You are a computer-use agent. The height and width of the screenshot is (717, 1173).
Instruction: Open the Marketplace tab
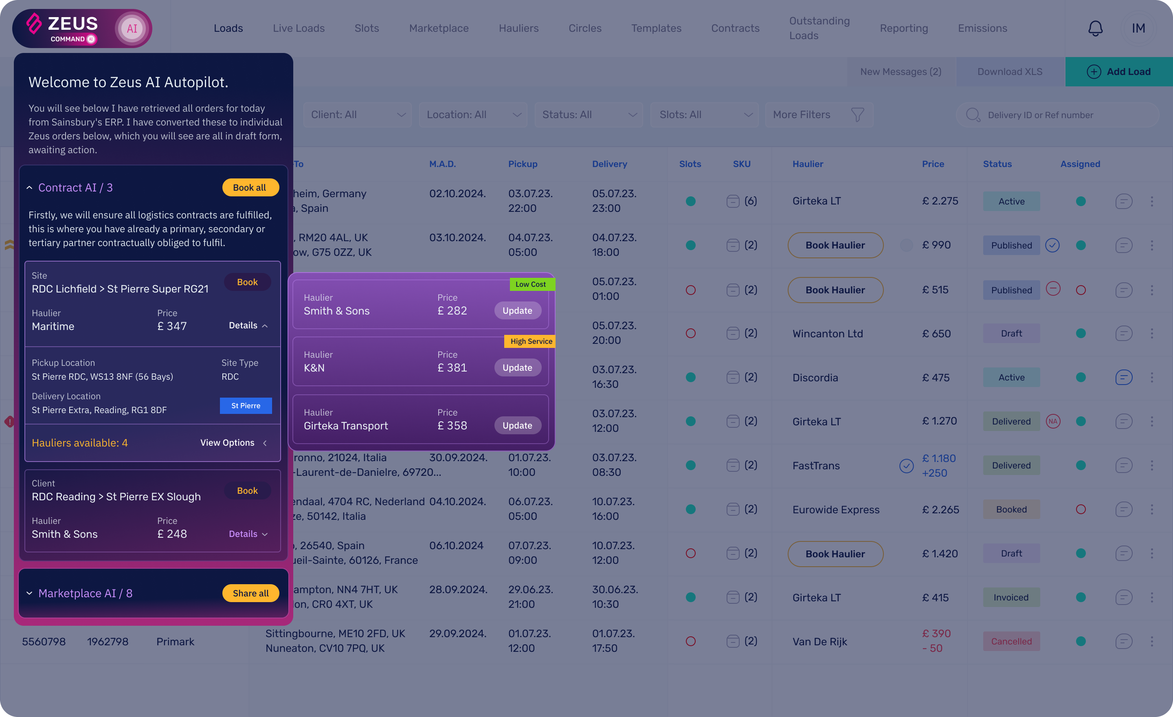(x=438, y=28)
